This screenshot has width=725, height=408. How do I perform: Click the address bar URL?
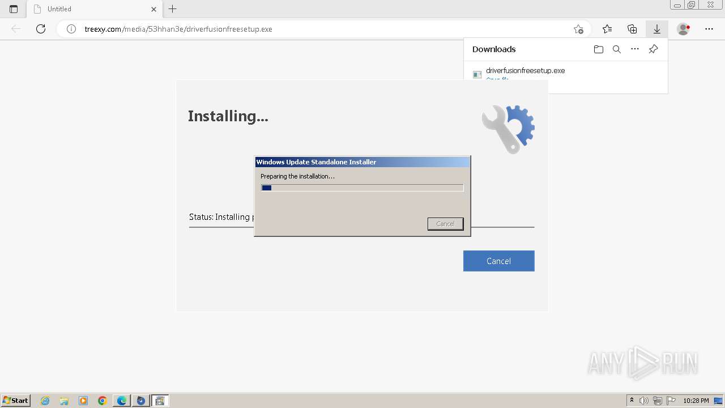pos(178,29)
